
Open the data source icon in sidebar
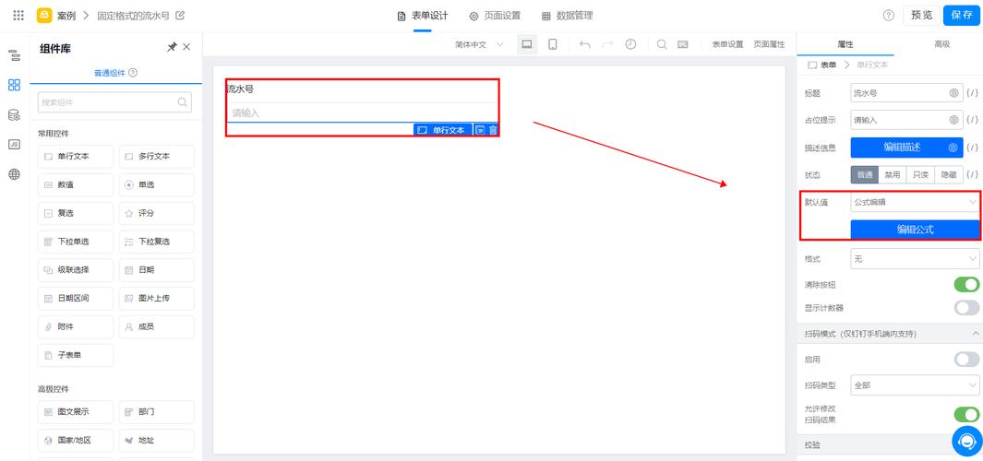pyautogui.click(x=15, y=114)
